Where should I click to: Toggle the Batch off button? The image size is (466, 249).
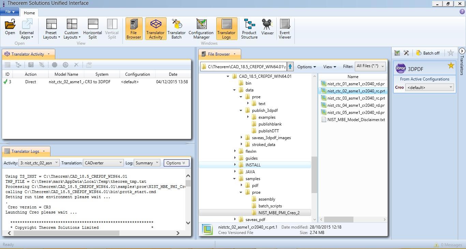coord(428,53)
